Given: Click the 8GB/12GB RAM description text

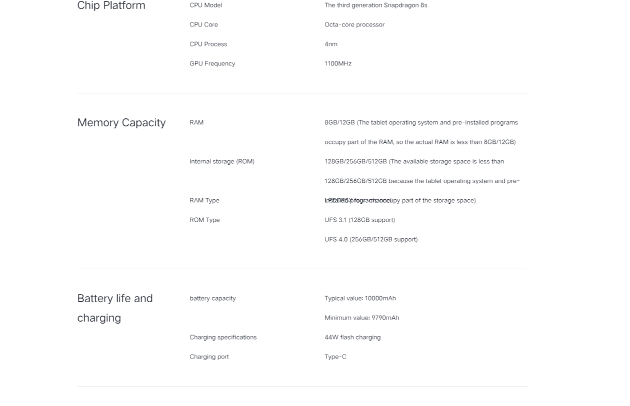Looking at the screenshot, I should pyautogui.click(x=421, y=132).
